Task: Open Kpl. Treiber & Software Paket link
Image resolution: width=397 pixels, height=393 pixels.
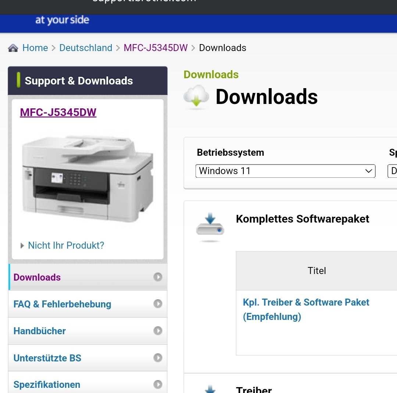Action: click(x=306, y=309)
